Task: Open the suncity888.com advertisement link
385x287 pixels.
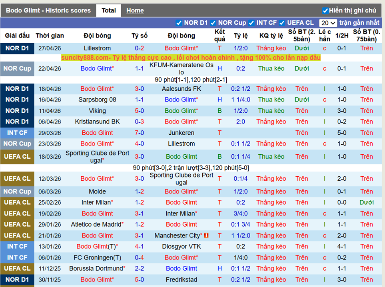Action: tap(191, 58)
